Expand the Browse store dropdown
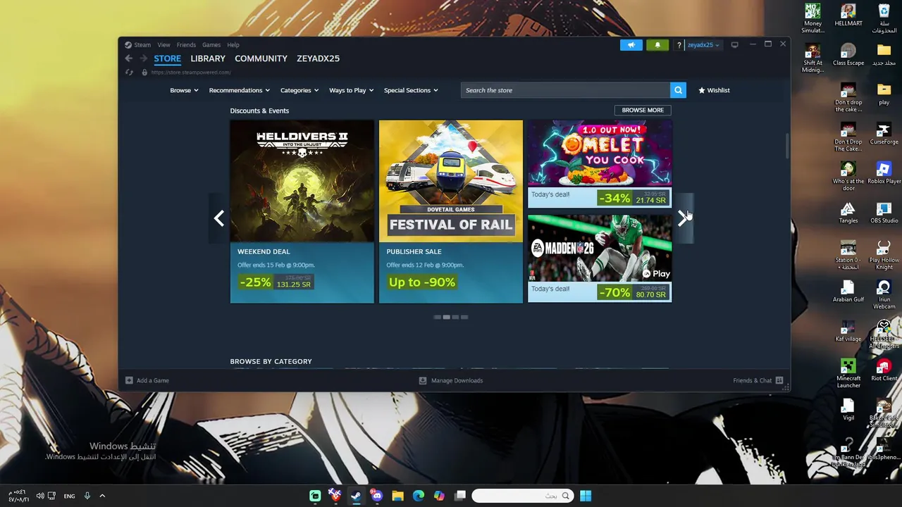Viewport: 902px width, 507px height. [184, 90]
